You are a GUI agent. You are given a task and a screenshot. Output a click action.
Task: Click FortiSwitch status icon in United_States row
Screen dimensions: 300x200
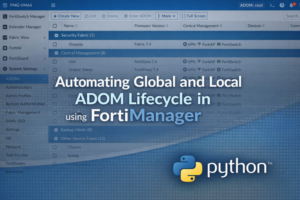219,70
